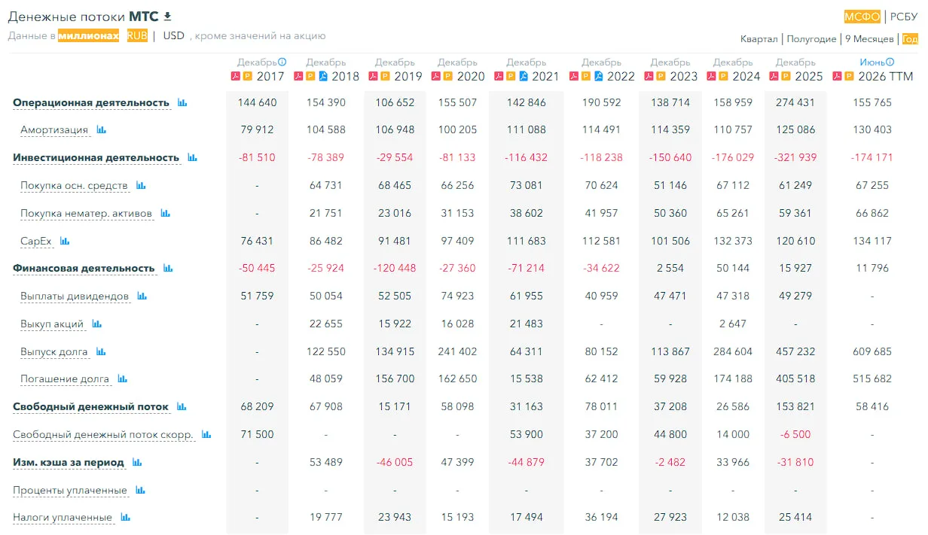This screenshot has width=928, height=535.
Task: Click chart icon for Свободный денежный поток
Action: (182, 407)
